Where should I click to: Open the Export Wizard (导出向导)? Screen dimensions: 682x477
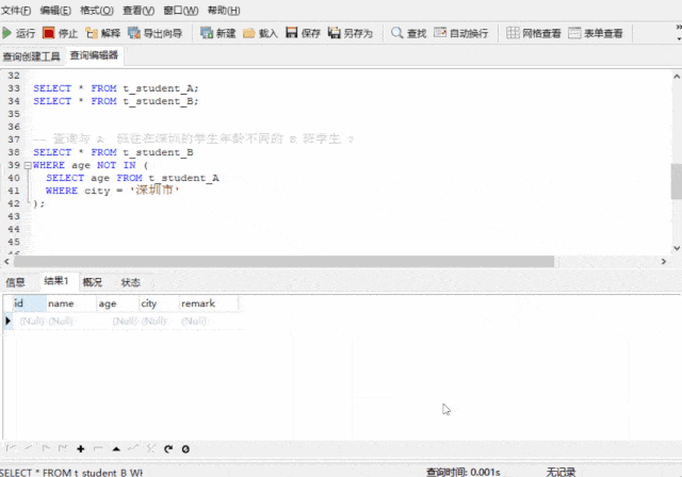(134, 33)
